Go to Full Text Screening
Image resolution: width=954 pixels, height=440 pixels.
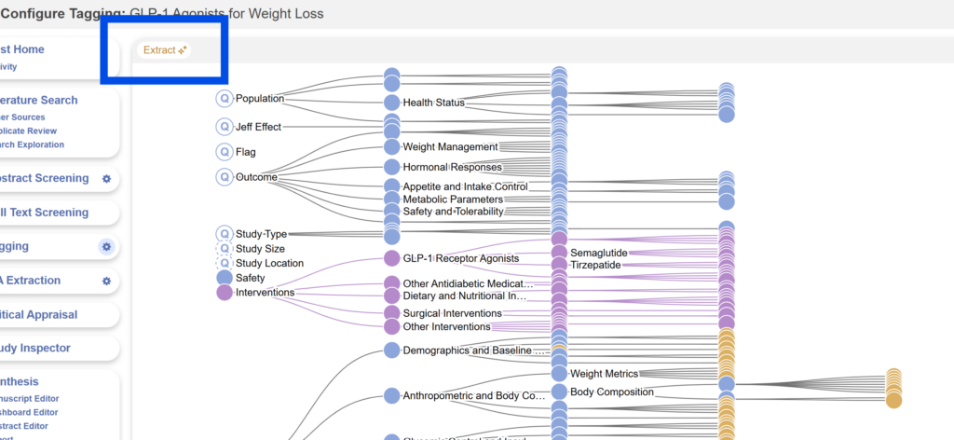coord(45,213)
